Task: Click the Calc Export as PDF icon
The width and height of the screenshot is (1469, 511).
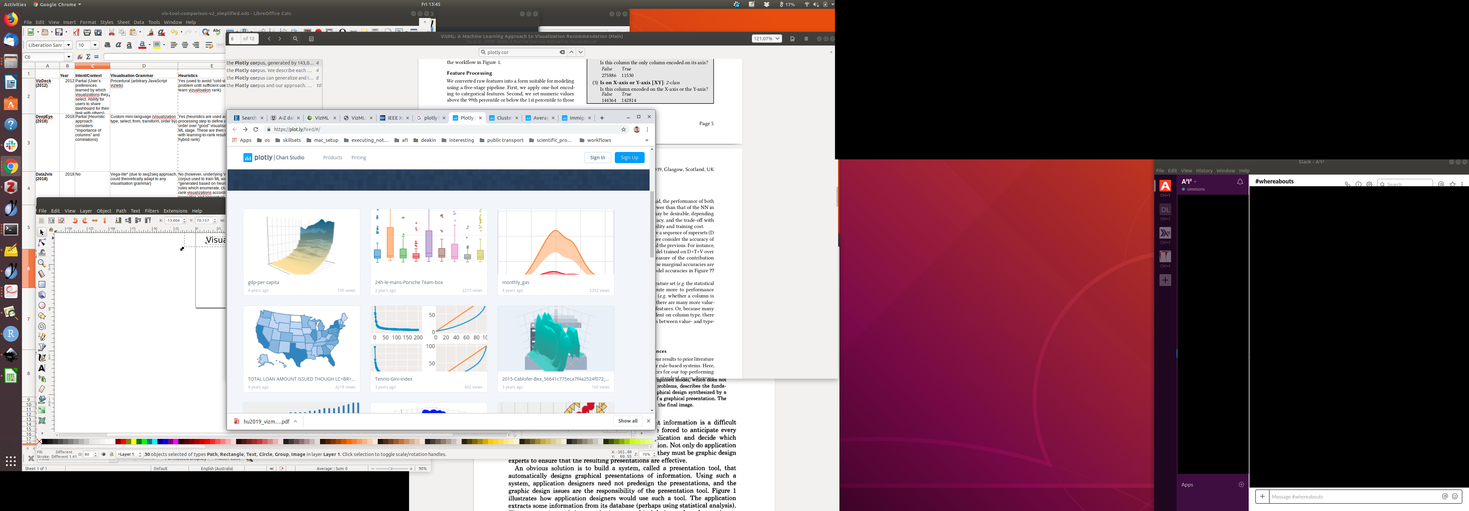Action: tap(76, 32)
